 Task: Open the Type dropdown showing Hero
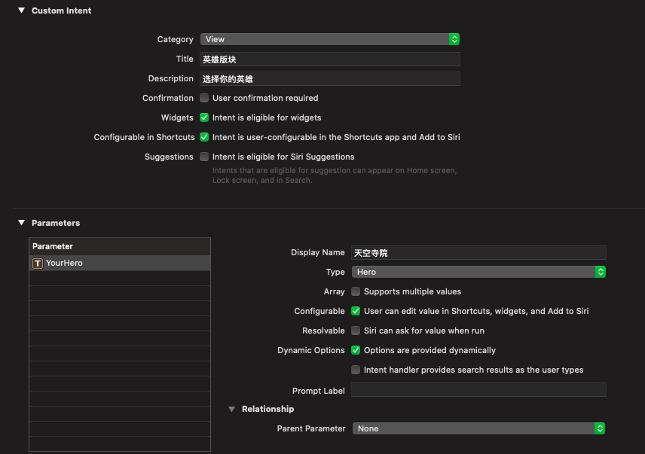(x=478, y=272)
